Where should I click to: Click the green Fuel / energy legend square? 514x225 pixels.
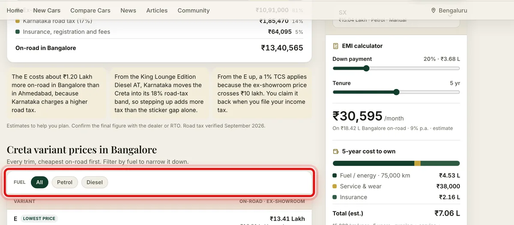pyautogui.click(x=335, y=175)
